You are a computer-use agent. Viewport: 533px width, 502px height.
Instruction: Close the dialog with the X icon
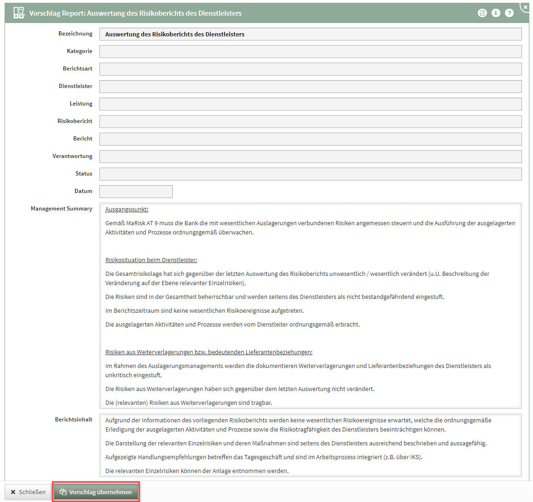tap(526, 7)
